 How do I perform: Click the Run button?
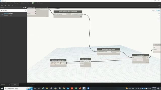tap(15, 85)
